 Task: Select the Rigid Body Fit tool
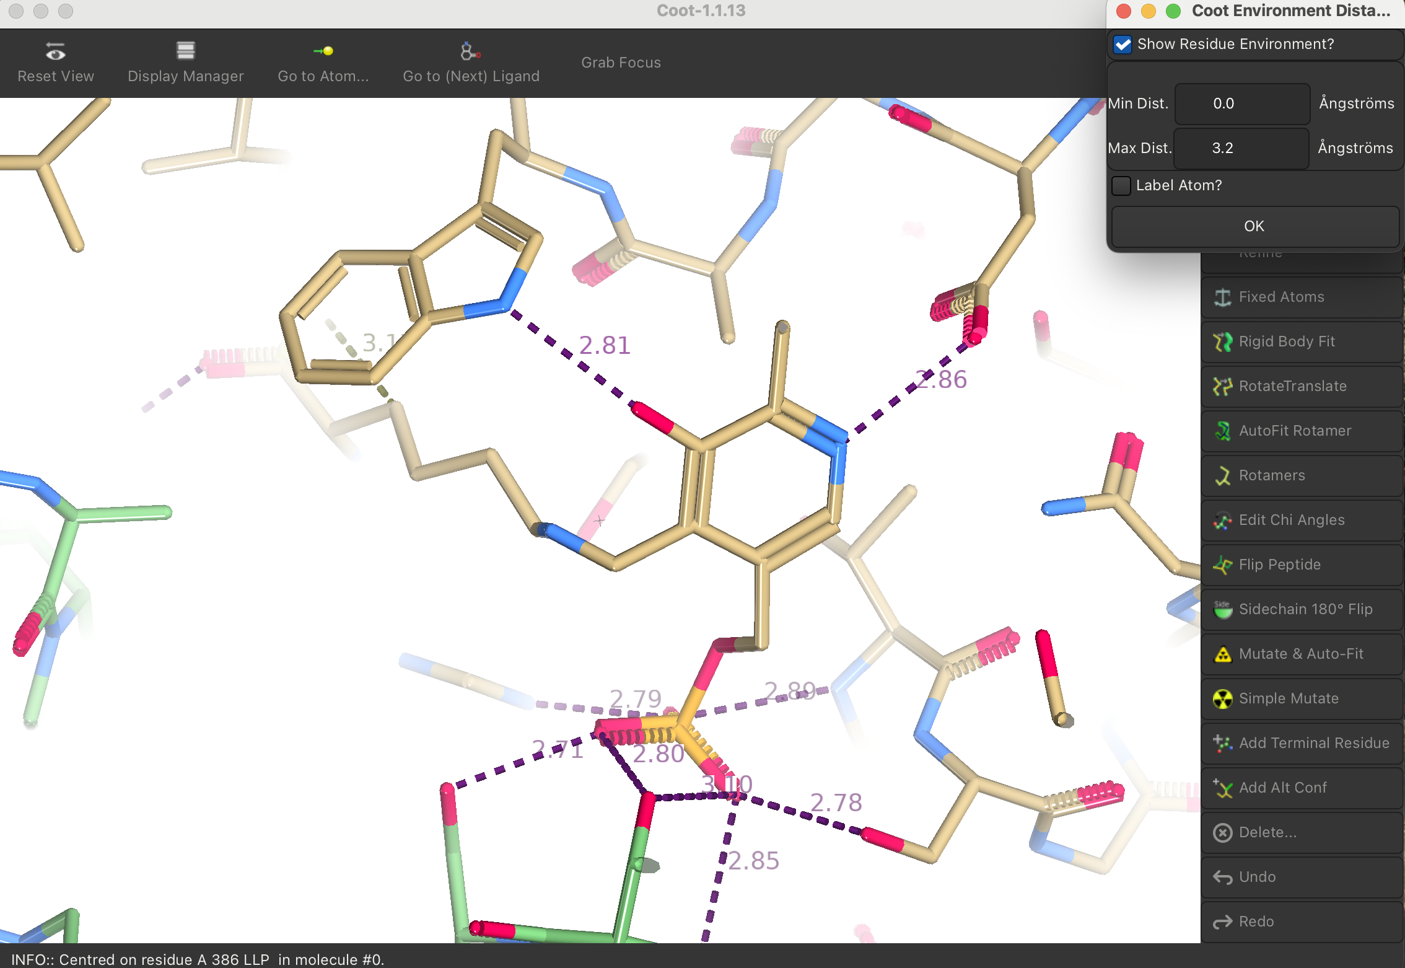[x=1286, y=341]
